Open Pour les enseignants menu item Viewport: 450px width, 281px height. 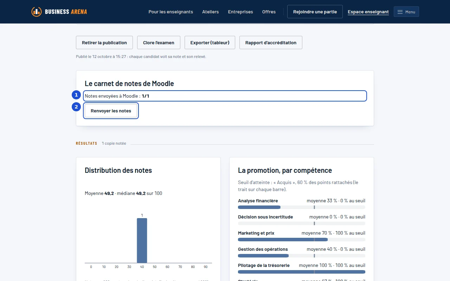171,12
